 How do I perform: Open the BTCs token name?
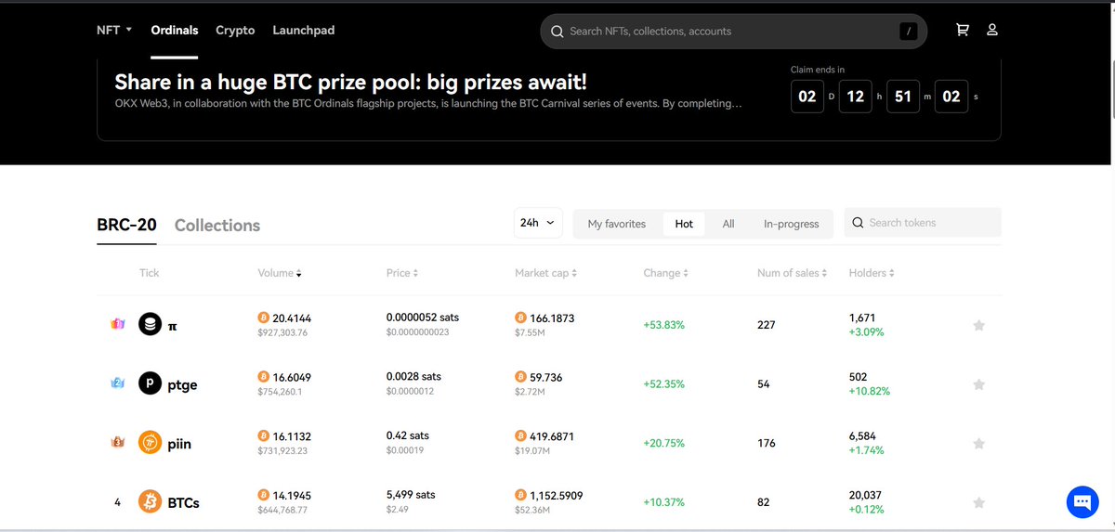coord(184,502)
